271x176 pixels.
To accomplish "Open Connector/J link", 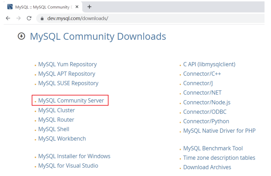I will pyautogui.click(x=198, y=83).
